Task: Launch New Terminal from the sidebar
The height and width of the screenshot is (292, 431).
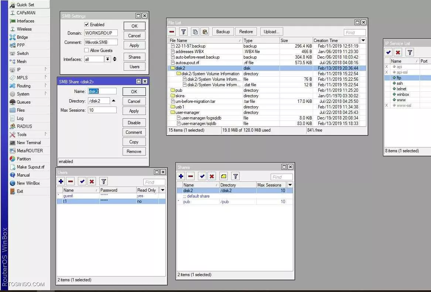Action: click(29, 143)
